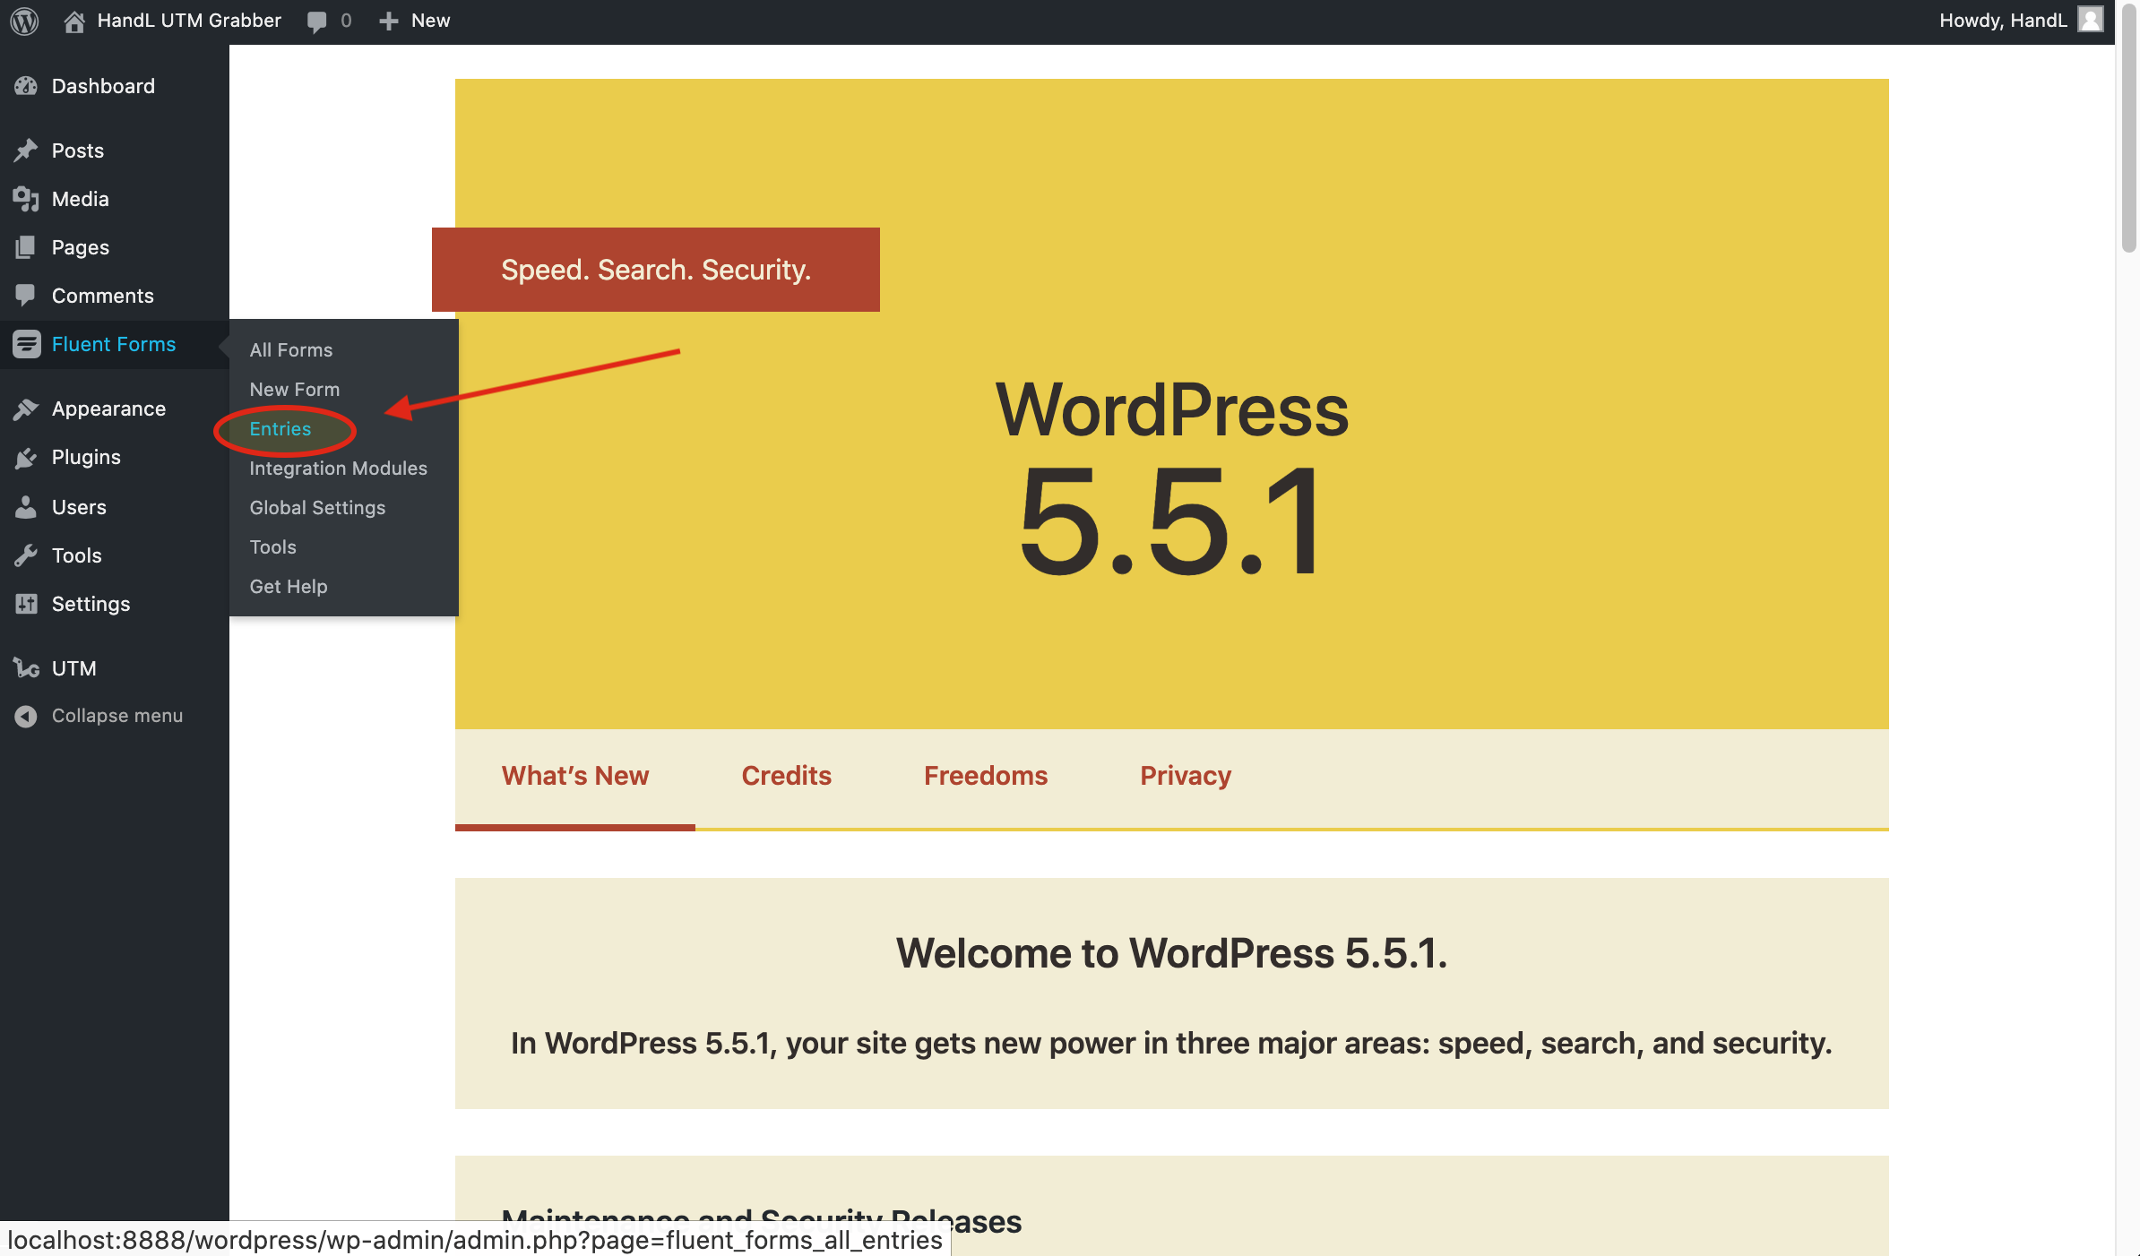Click the WordPress logo icon in admin bar
The width and height of the screenshot is (2140, 1256).
coord(24,21)
